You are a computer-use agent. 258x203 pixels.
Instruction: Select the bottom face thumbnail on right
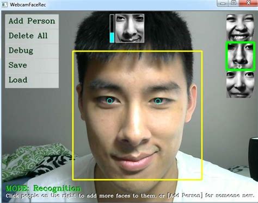(x=240, y=85)
